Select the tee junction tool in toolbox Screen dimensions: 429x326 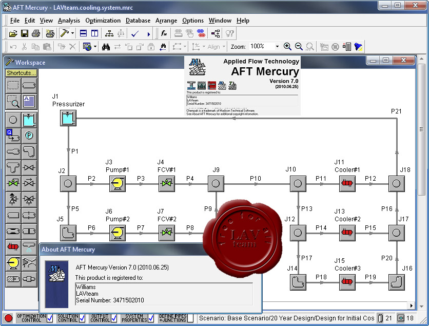[x=13, y=167]
